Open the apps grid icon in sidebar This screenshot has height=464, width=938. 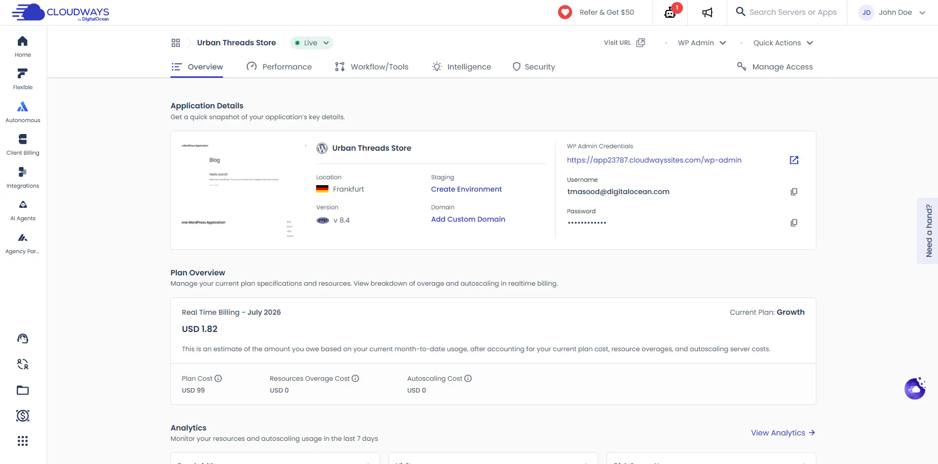(x=23, y=441)
